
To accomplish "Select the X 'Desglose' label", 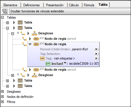I will coord(46,33).
